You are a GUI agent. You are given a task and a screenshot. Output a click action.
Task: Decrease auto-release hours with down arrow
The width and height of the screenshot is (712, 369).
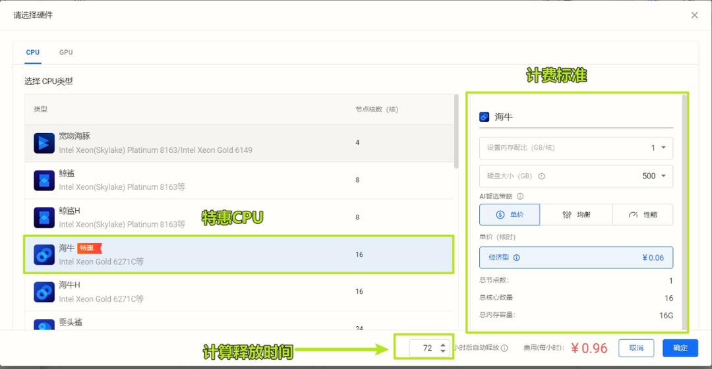tap(443, 351)
